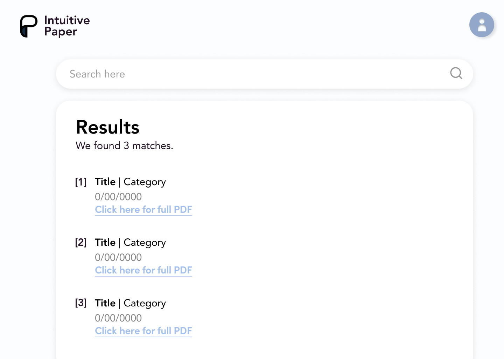Click the 'We found 3 matches' text

coord(124,145)
